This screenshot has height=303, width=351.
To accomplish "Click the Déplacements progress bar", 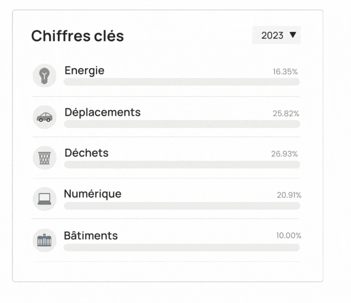I will click(182, 124).
